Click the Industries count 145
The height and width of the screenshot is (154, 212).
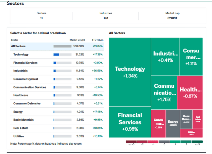(x=106, y=18)
